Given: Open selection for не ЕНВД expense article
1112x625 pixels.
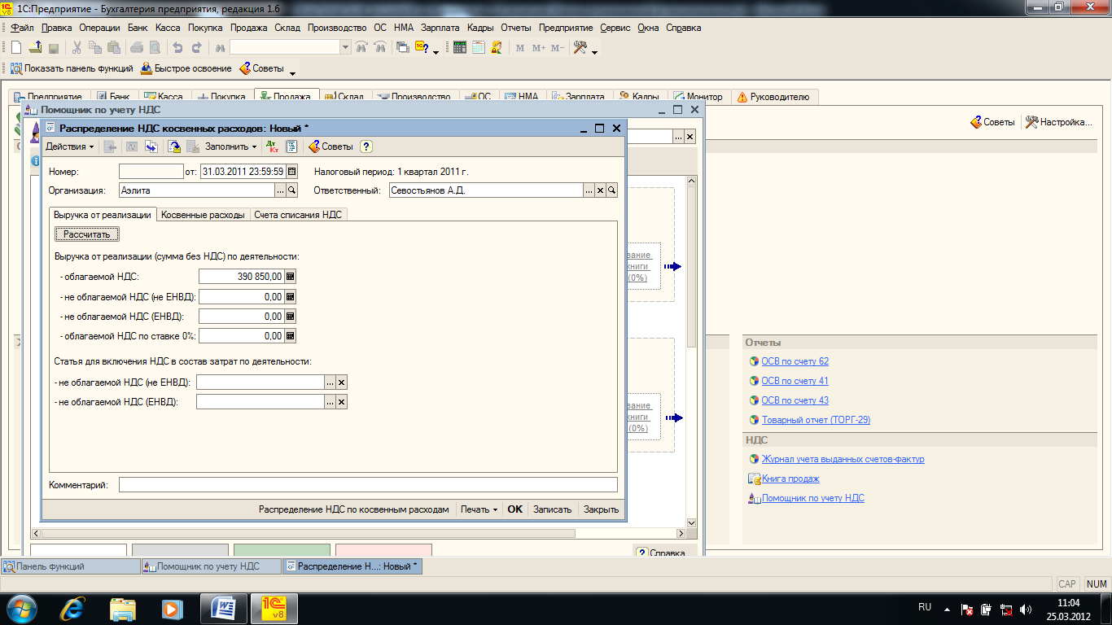Looking at the screenshot, I should (x=331, y=382).
